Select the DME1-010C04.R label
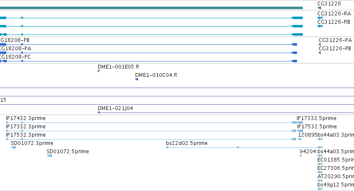The image size is (354, 191). [x=156, y=75]
